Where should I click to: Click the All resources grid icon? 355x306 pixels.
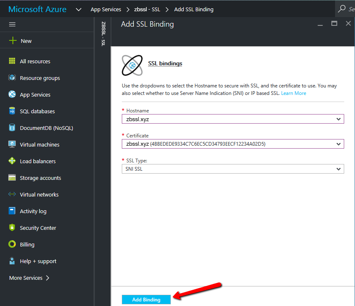click(x=12, y=61)
